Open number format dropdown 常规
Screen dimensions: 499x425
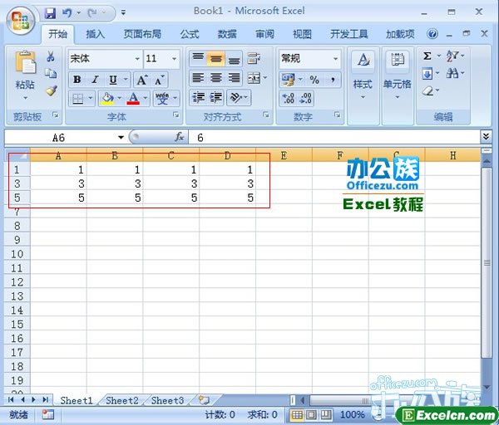click(335, 59)
